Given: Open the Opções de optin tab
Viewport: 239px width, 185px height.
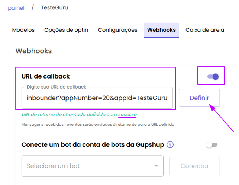Looking at the screenshot, I should tap(66, 30).
